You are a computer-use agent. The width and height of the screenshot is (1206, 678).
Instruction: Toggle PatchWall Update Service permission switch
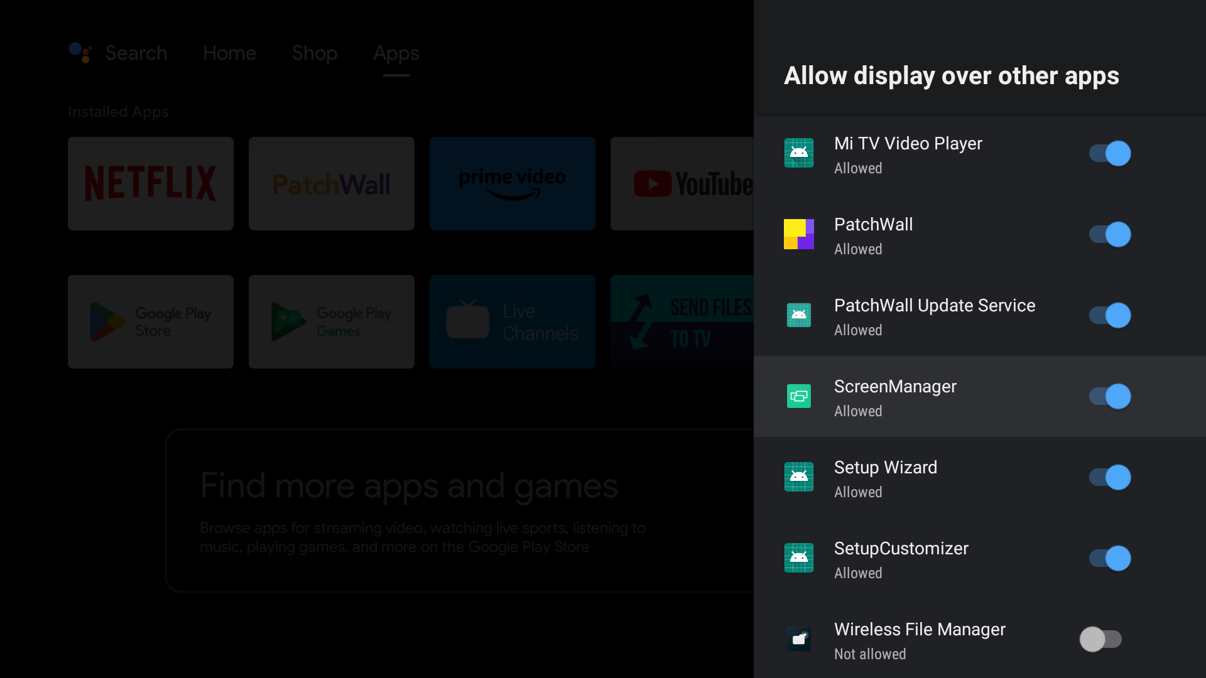pyautogui.click(x=1110, y=315)
